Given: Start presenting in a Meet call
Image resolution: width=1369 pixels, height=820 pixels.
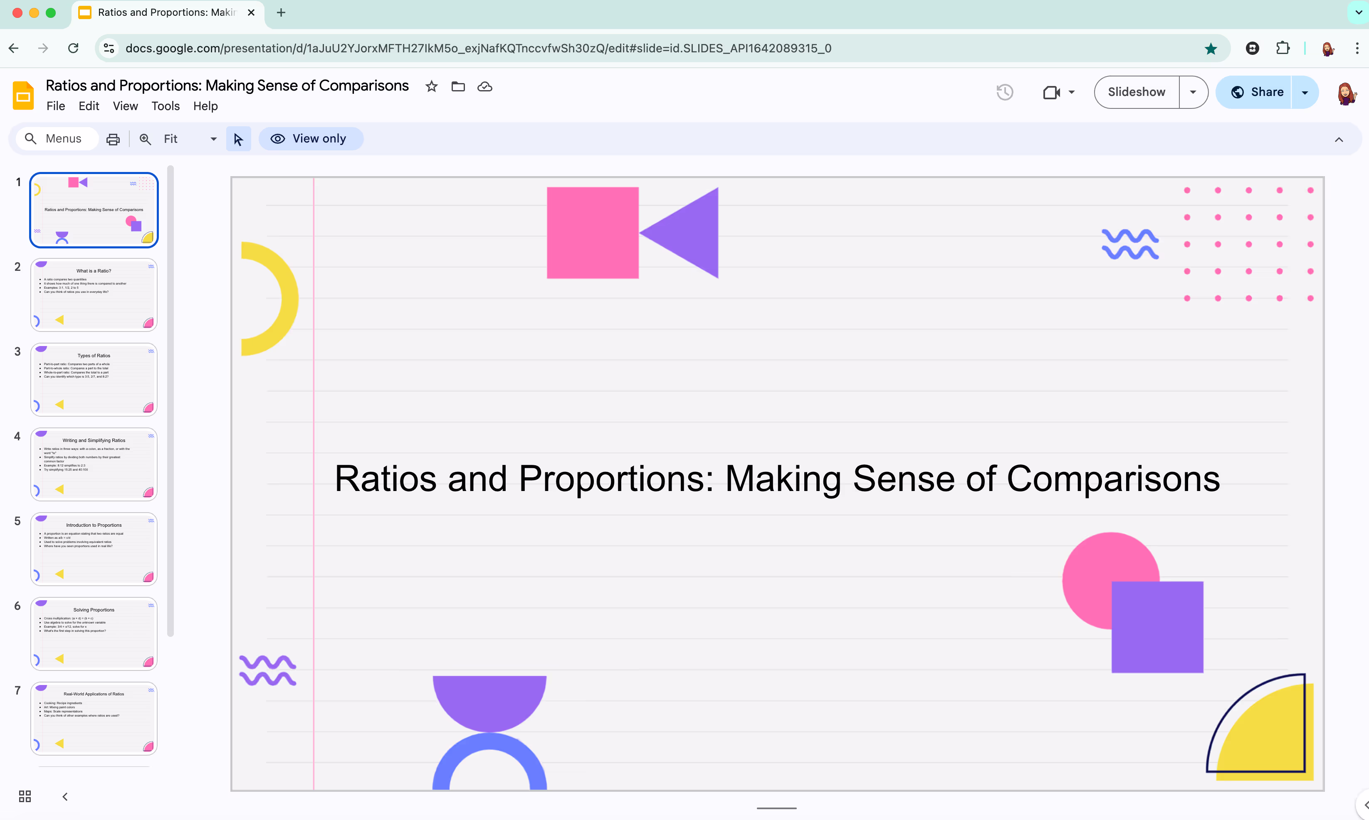Looking at the screenshot, I should click(1050, 92).
